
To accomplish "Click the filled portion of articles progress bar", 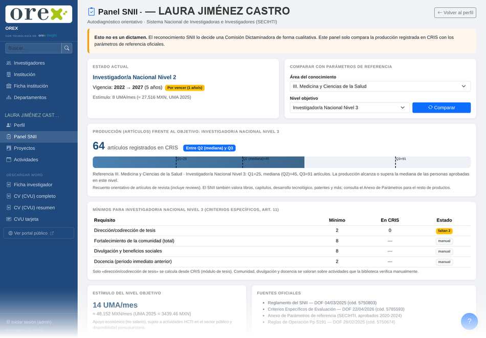I will [198, 162].
